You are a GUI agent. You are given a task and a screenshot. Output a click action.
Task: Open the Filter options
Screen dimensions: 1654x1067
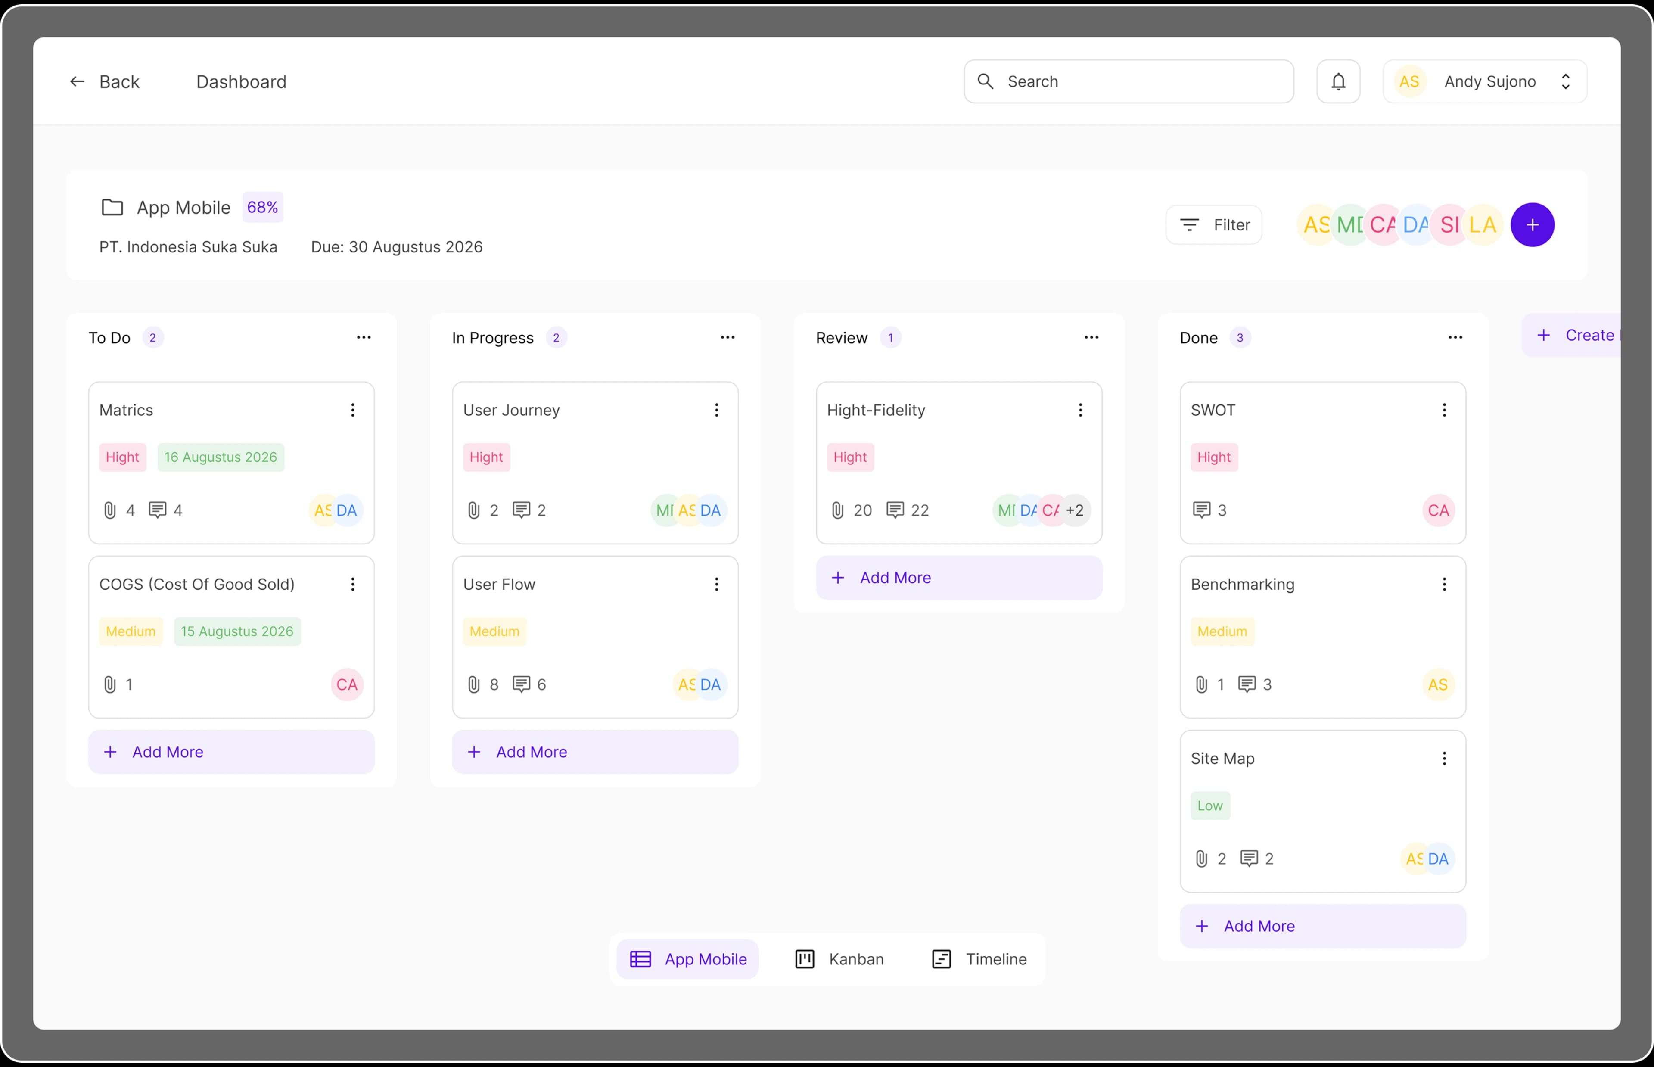pos(1213,224)
